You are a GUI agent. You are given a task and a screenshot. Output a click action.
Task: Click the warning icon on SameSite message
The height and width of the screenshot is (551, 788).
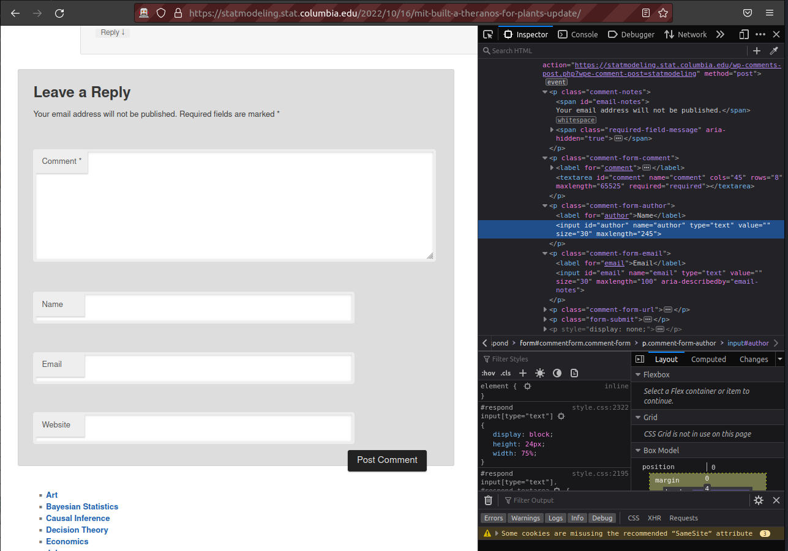coord(487,534)
